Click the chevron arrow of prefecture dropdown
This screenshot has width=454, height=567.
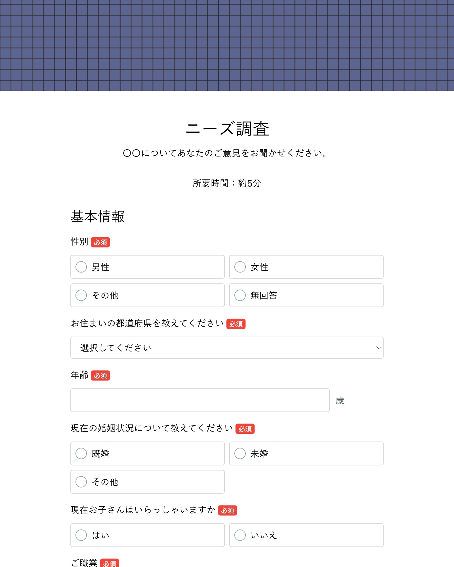coord(378,348)
